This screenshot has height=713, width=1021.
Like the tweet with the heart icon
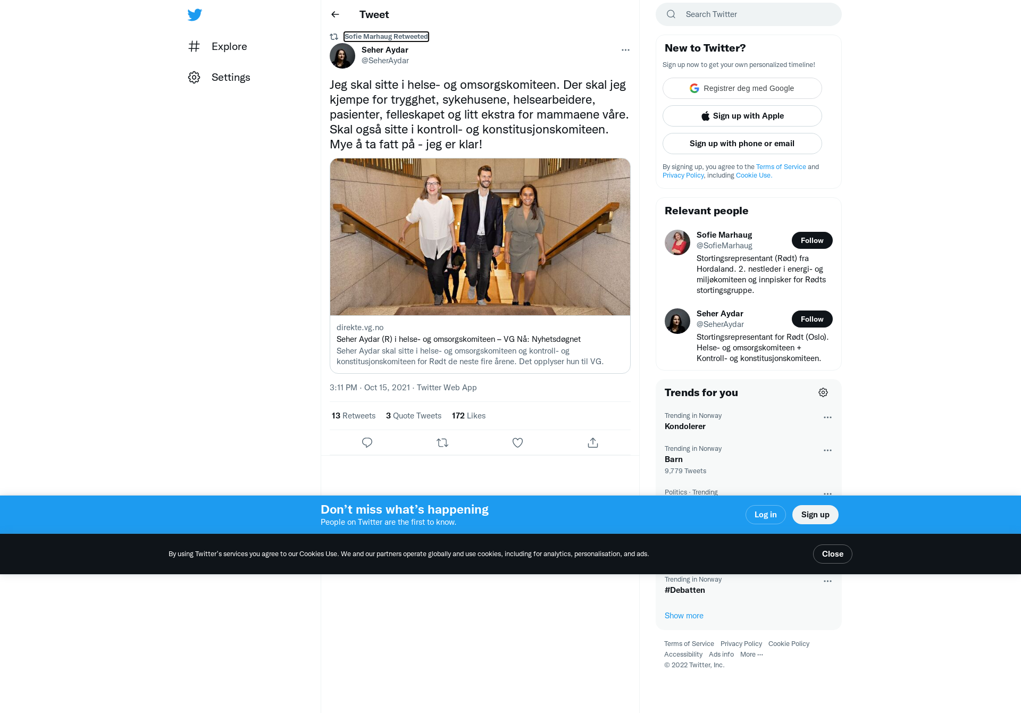pos(517,442)
